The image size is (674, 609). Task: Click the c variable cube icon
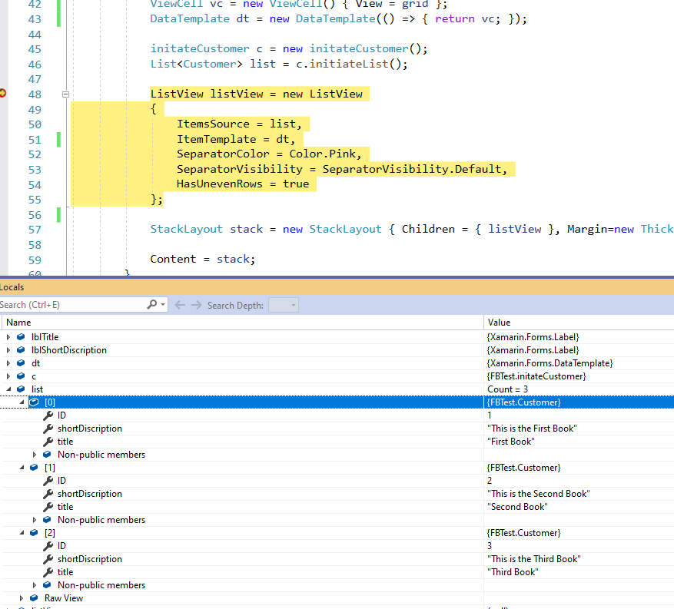21,376
